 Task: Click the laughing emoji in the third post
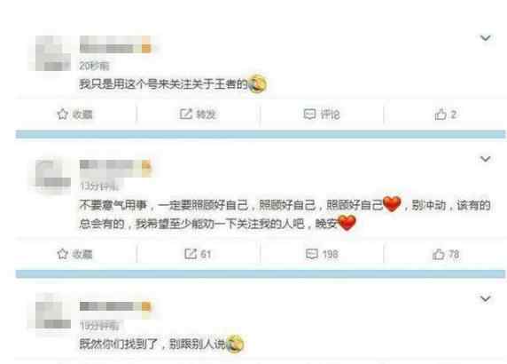tap(235, 344)
